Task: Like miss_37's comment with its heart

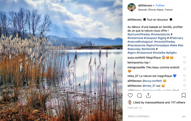Action: click(185, 76)
